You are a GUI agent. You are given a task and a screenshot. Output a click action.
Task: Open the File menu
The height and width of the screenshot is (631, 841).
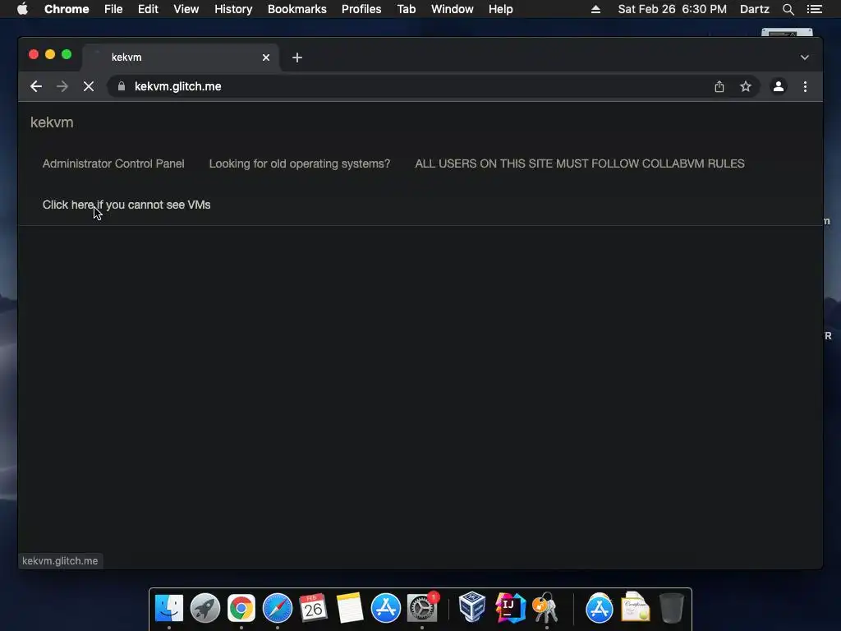coord(113,9)
